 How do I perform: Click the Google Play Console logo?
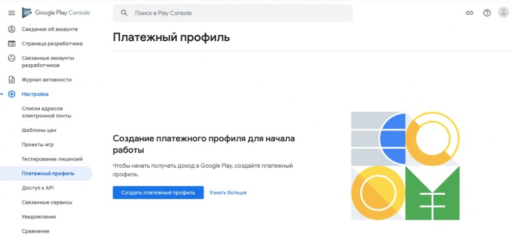coord(56,13)
